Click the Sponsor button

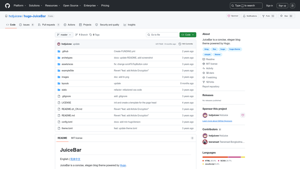(x=233, y=16)
